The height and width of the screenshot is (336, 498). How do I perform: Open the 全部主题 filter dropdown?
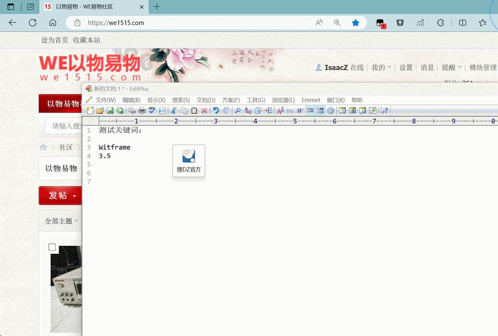(x=62, y=221)
